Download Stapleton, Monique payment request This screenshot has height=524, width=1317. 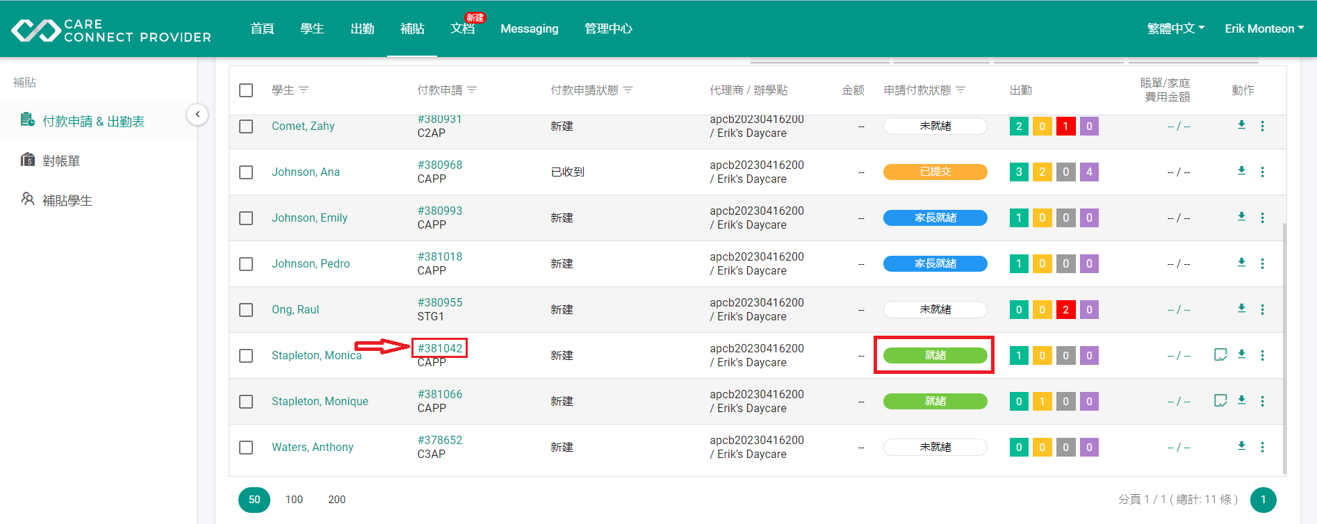click(1241, 400)
